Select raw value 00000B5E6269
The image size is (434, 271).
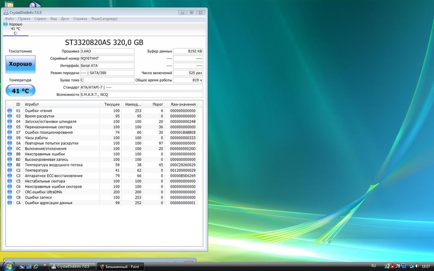183,176
